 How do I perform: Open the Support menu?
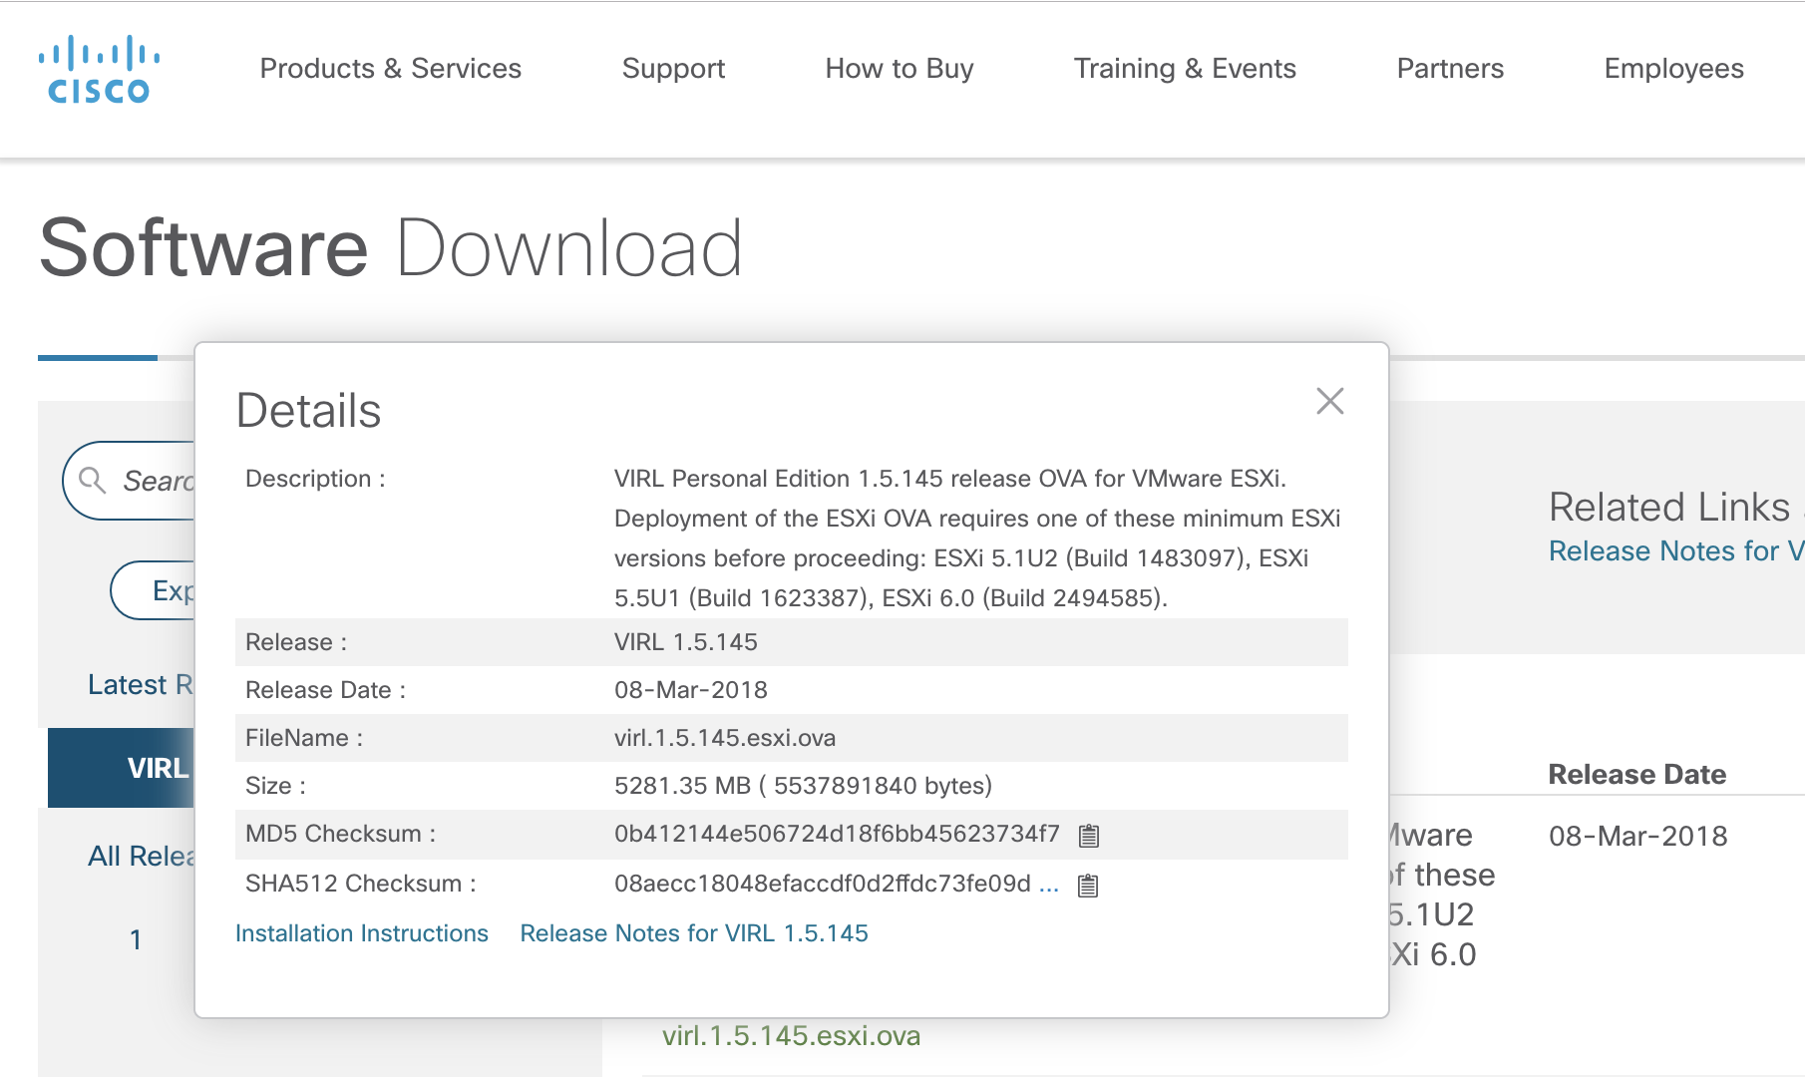[673, 69]
